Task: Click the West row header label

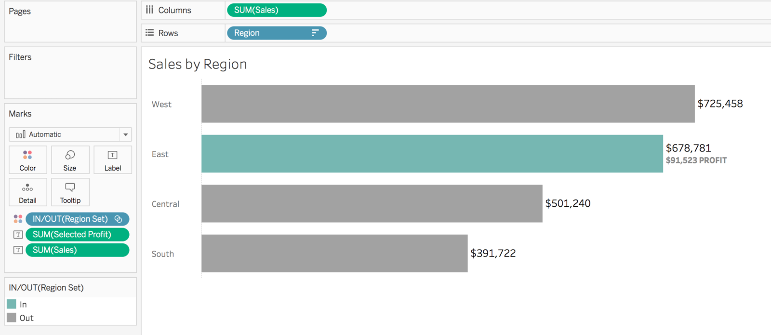Action: (x=161, y=104)
